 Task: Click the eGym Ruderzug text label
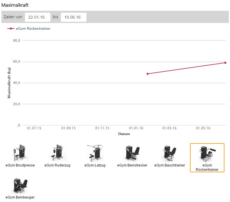click(57, 165)
